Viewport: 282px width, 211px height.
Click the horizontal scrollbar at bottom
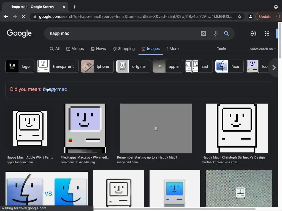(174, 209)
